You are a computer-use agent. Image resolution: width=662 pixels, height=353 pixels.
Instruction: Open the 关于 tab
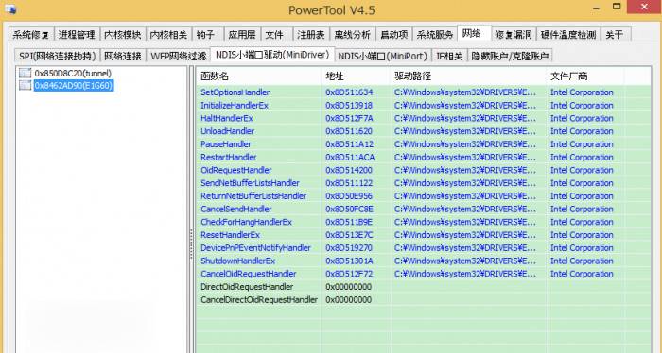point(615,35)
